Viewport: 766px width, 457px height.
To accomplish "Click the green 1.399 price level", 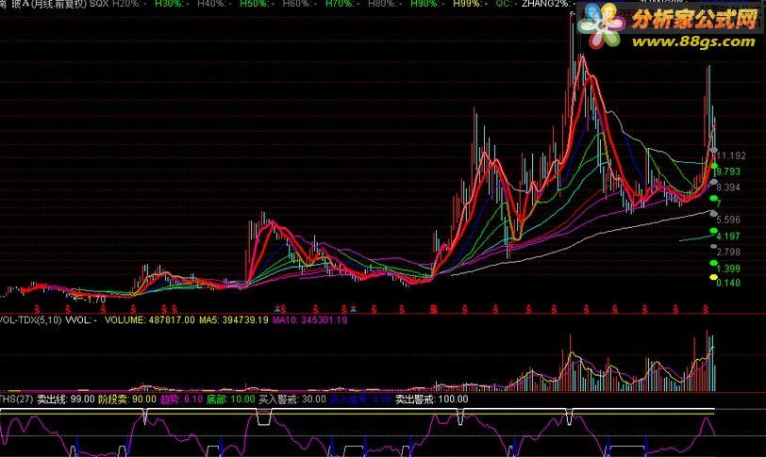I will 728,269.
